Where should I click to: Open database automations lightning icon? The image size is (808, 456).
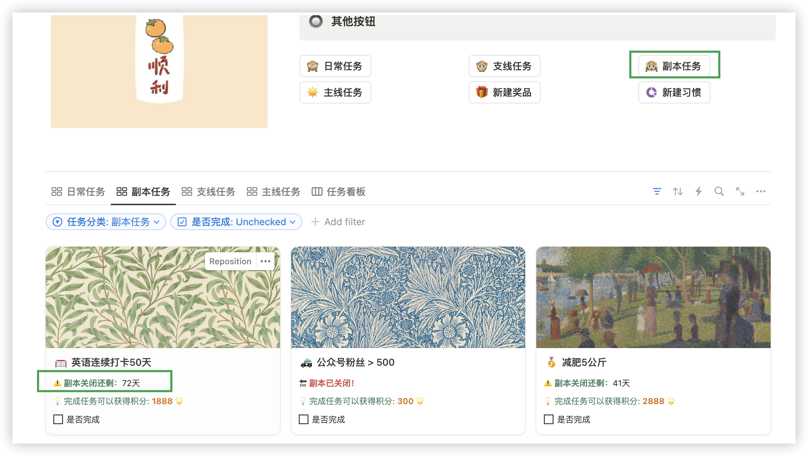(x=699, y=192)
